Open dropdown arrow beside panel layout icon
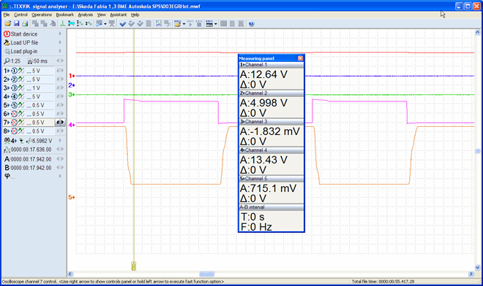This screenshot has width=483, height=286. [x=216, y=24]
